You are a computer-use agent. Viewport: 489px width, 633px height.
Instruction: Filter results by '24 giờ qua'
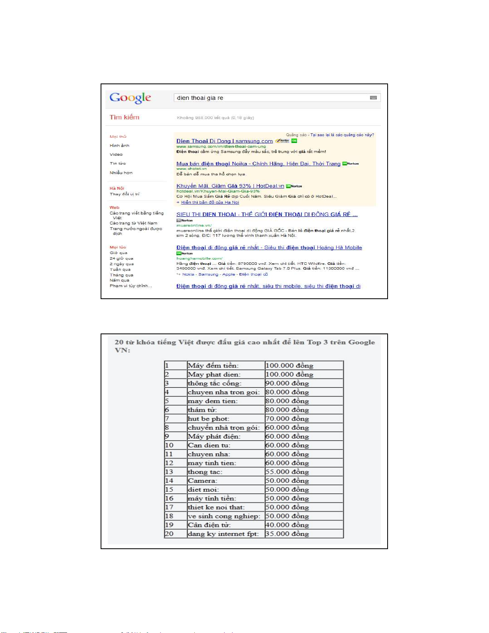[x=122, y=258]
